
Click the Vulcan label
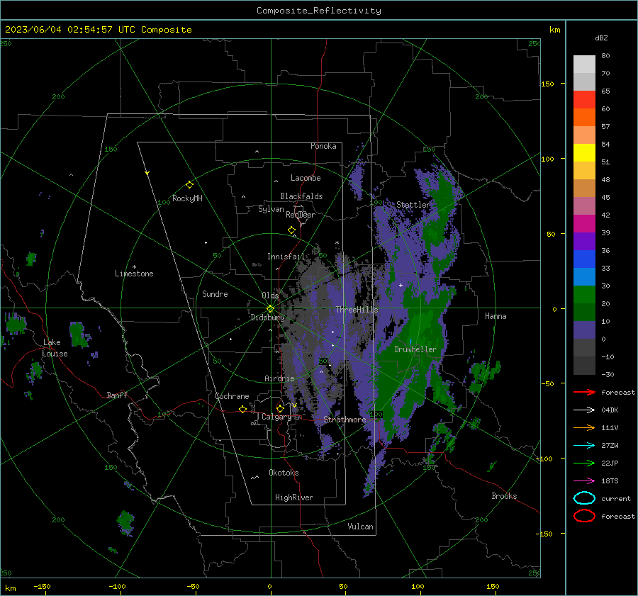click(x=360, y=527)
